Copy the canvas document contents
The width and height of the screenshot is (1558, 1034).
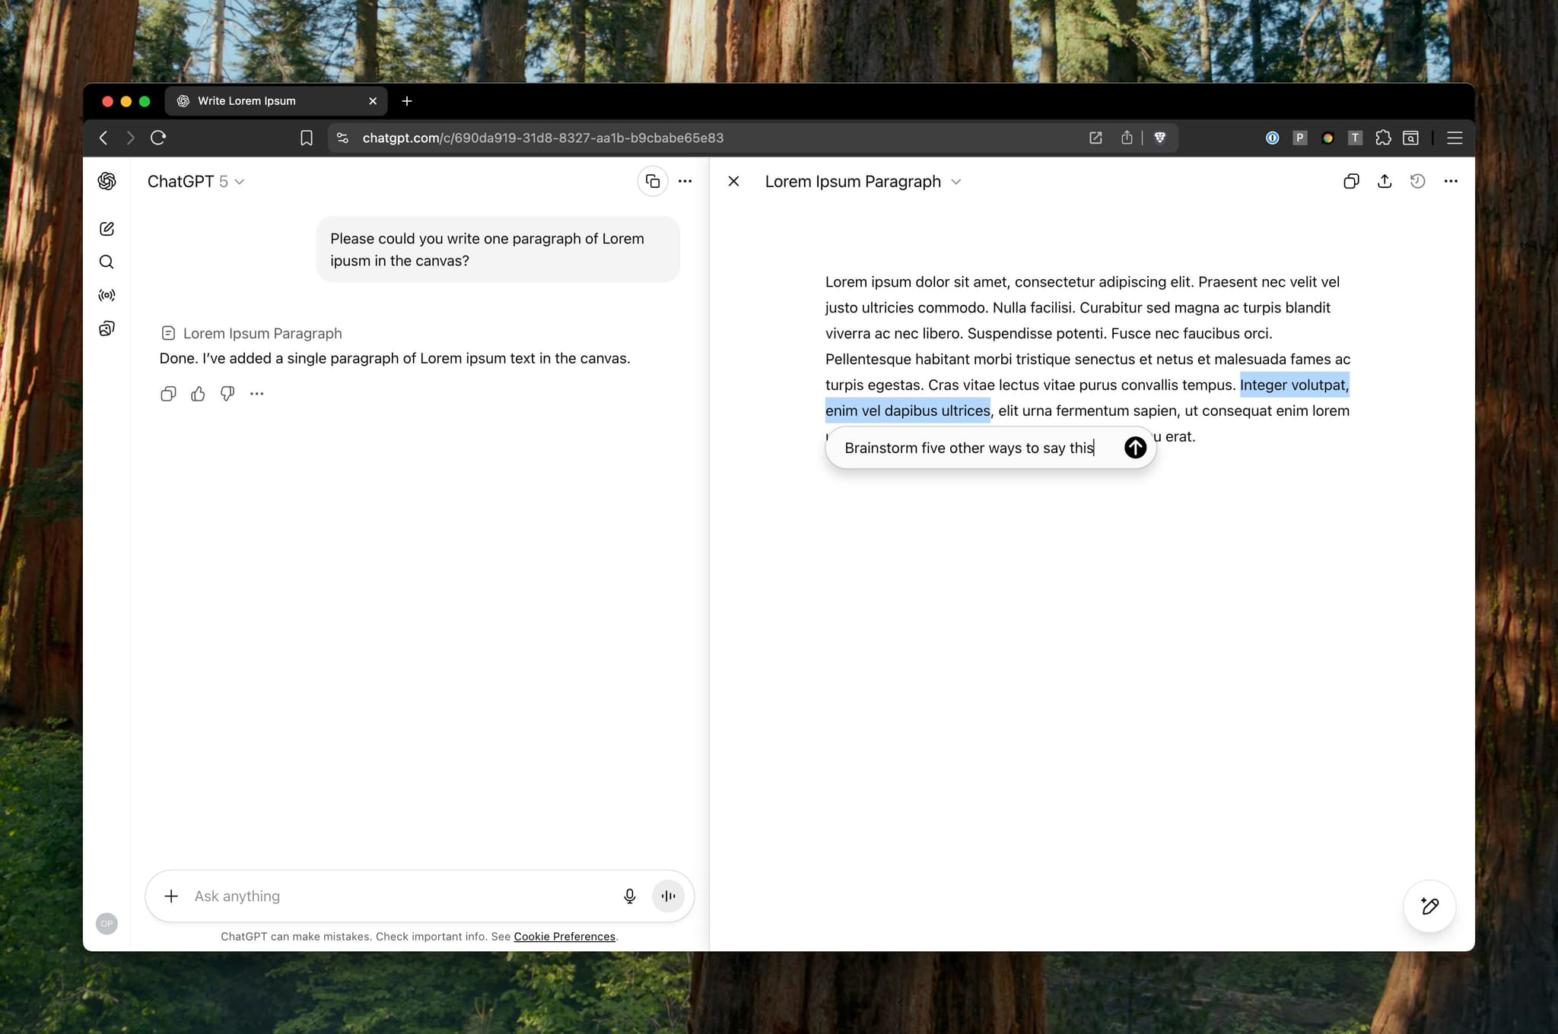point(1351,182)
